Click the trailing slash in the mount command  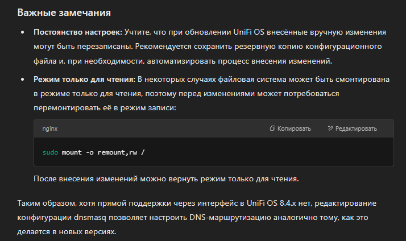(x=143, y=152)
